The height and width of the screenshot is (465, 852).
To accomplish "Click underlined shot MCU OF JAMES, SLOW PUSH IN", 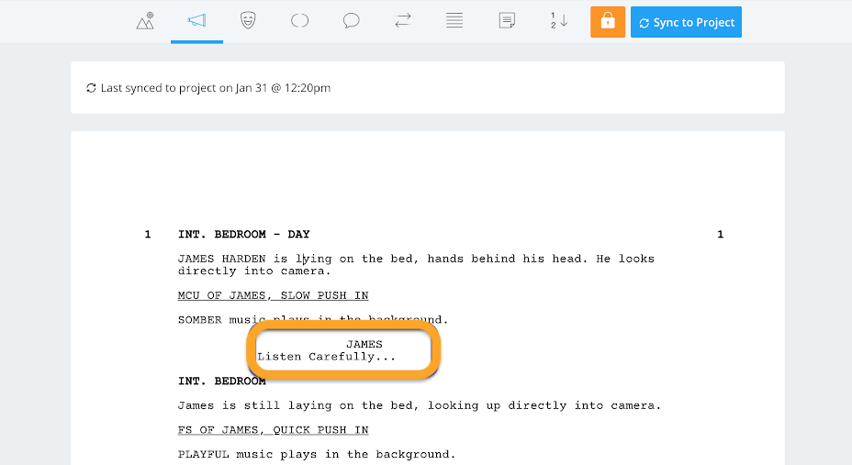I will tap(274, 295).
